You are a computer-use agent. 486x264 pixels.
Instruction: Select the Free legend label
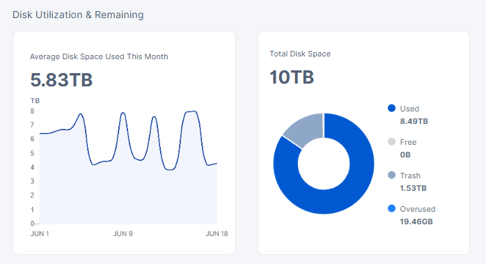click(x=408, y=142)
